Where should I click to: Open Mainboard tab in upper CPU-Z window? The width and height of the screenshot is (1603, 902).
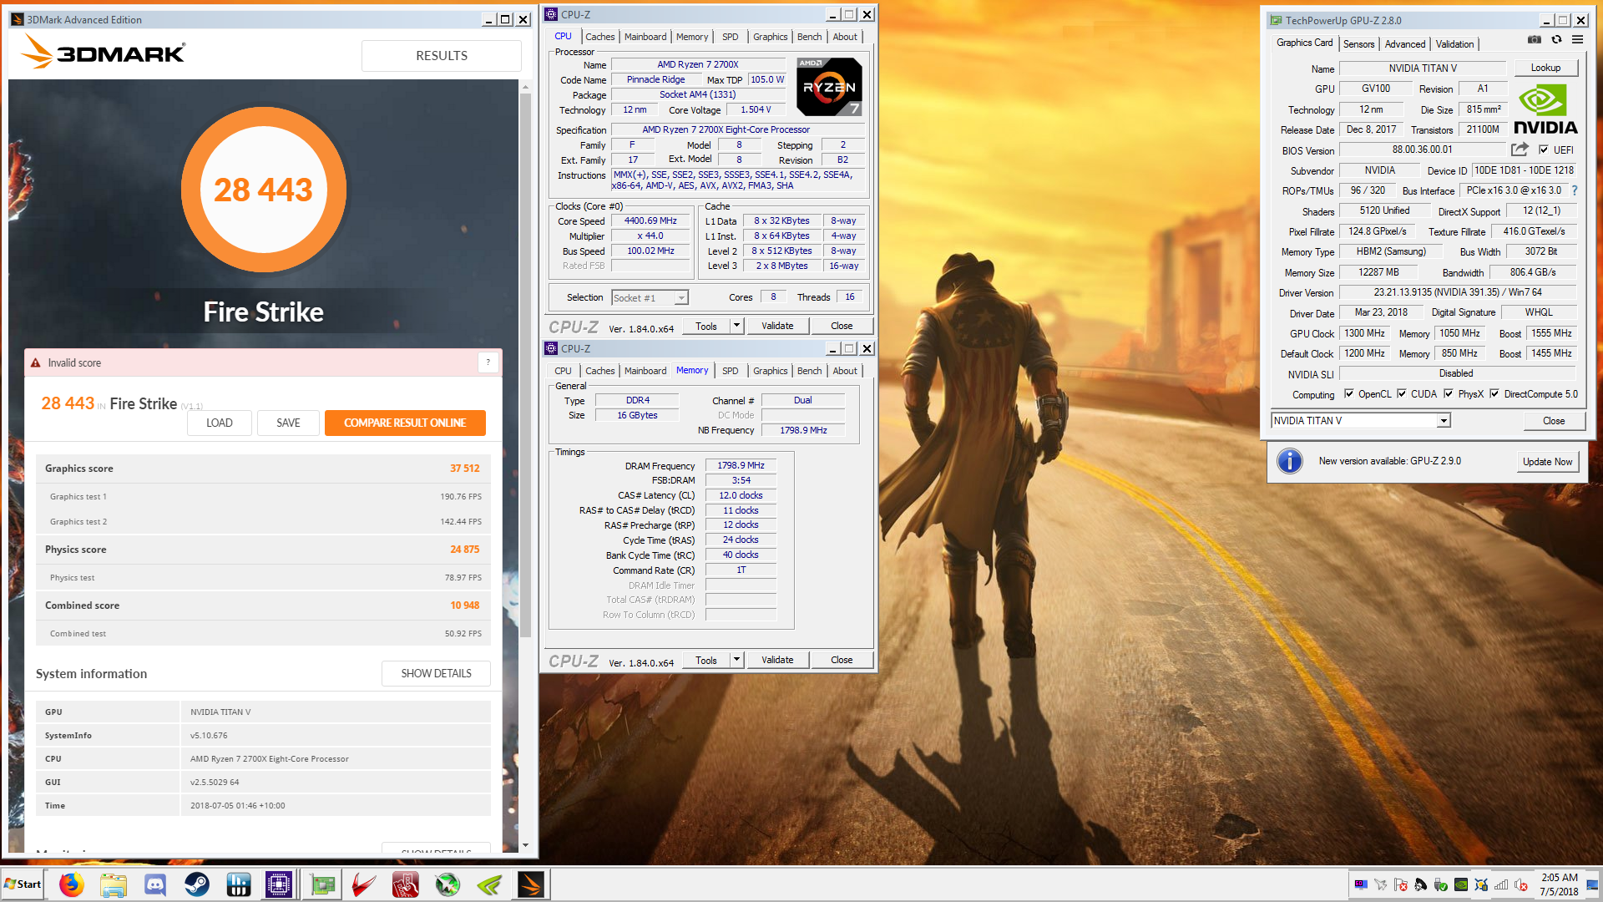pyautogui.click(x=645, y=37)
